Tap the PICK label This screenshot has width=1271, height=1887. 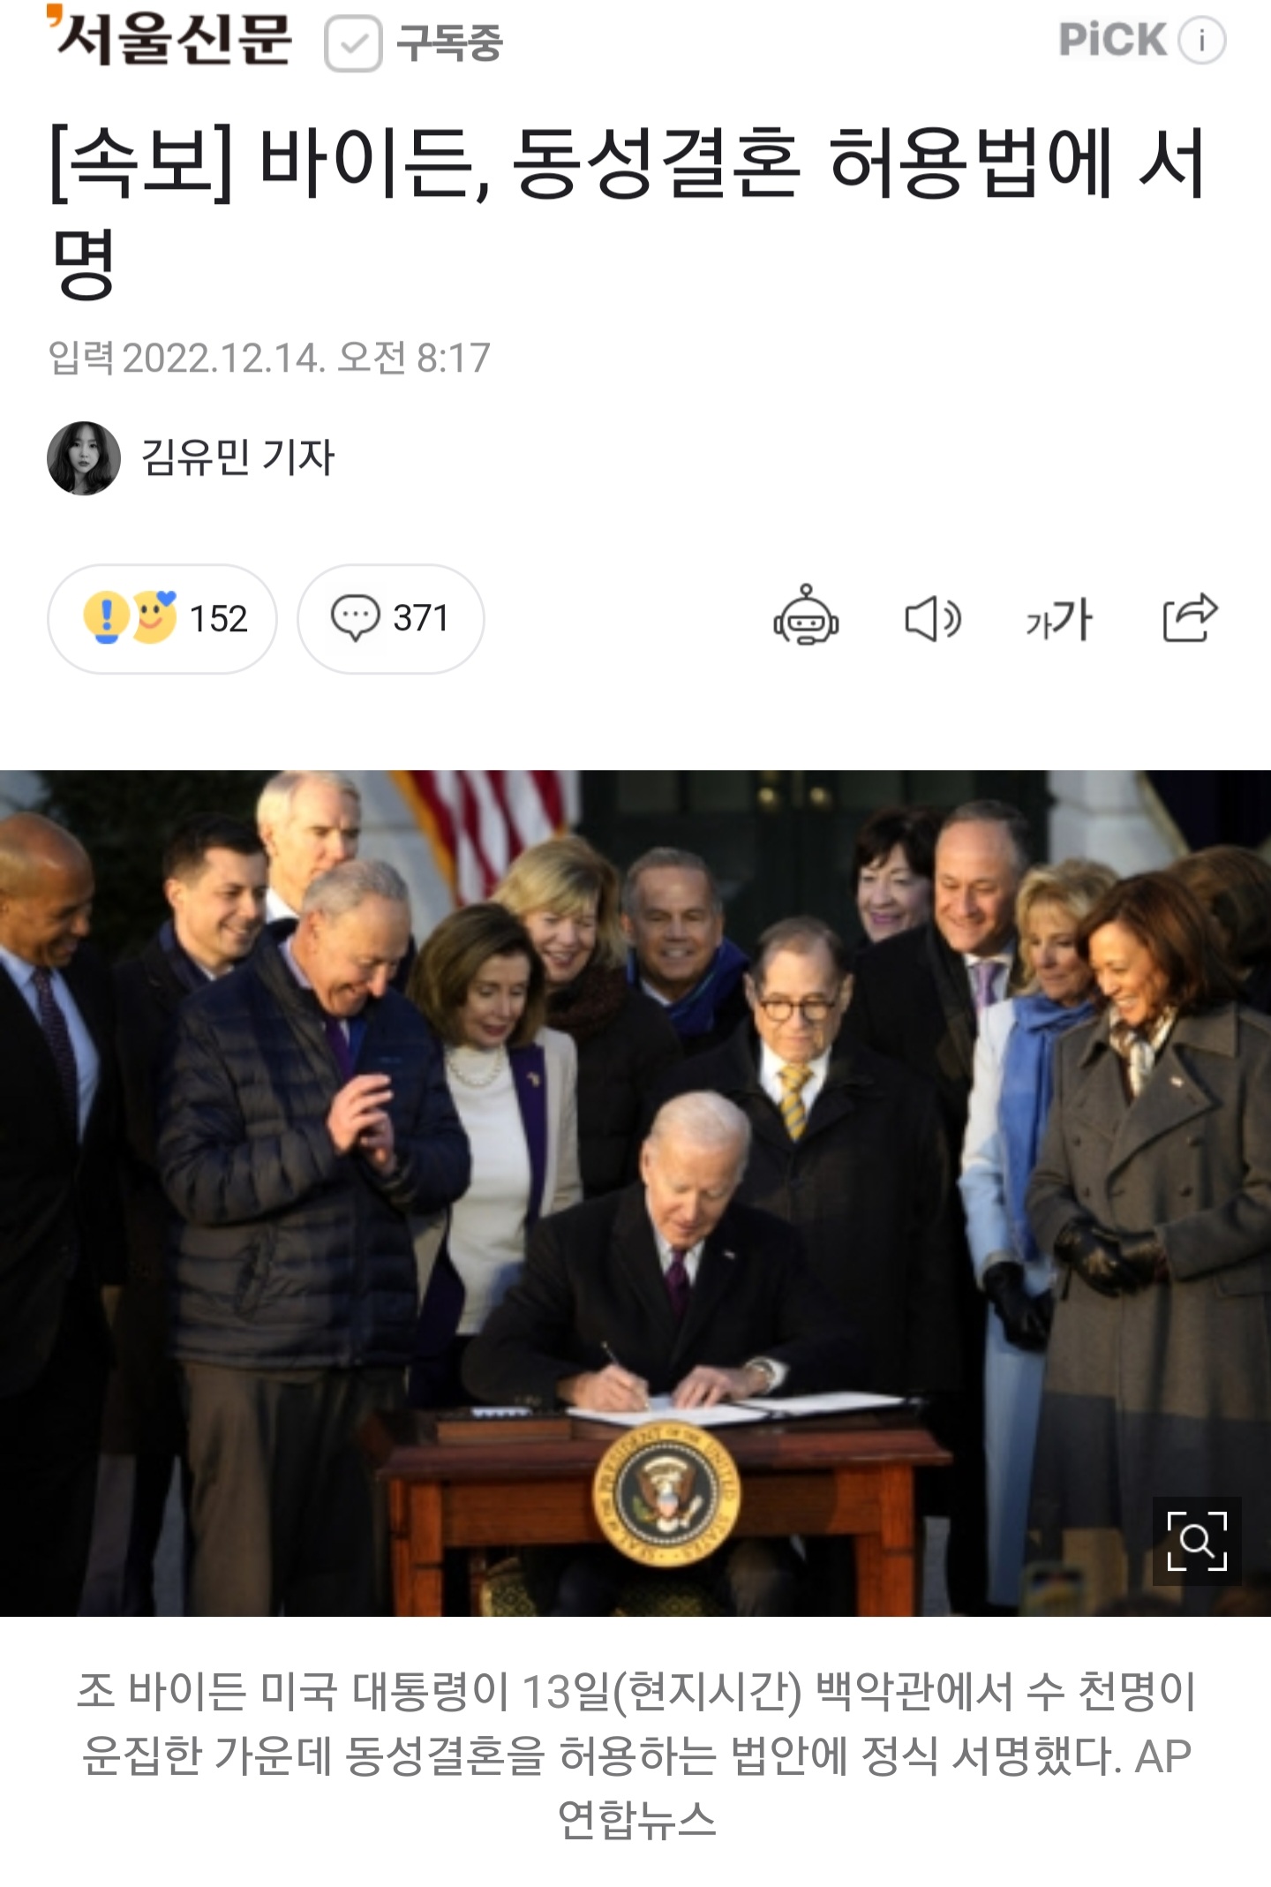click(x=1112, y=41)
